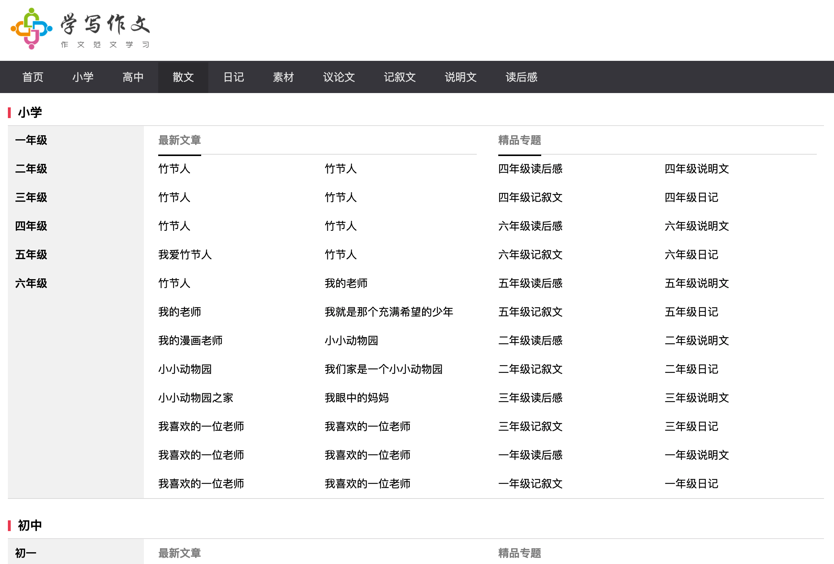The height and width of the screenshot is (564, 834).
Task: Open the topic 五年级记叙文
Action: click(530, 312)
